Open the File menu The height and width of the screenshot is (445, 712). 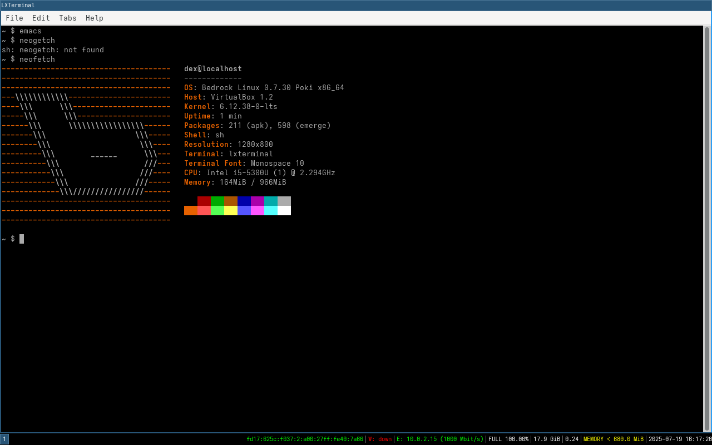[x=14, y=18]
